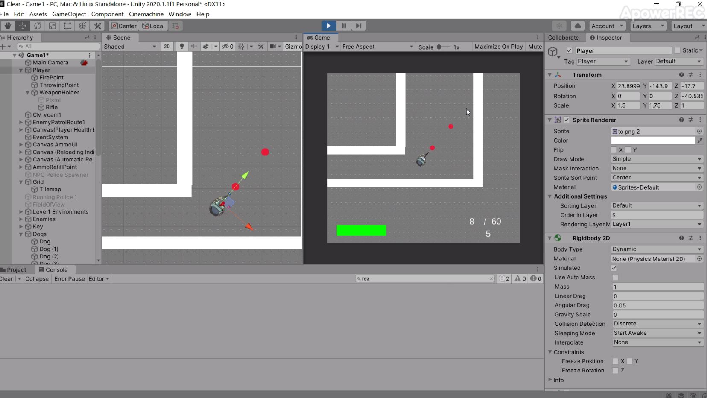Switch to the Collaborate tab
This screenshot has height=398, width=707.
564,38
